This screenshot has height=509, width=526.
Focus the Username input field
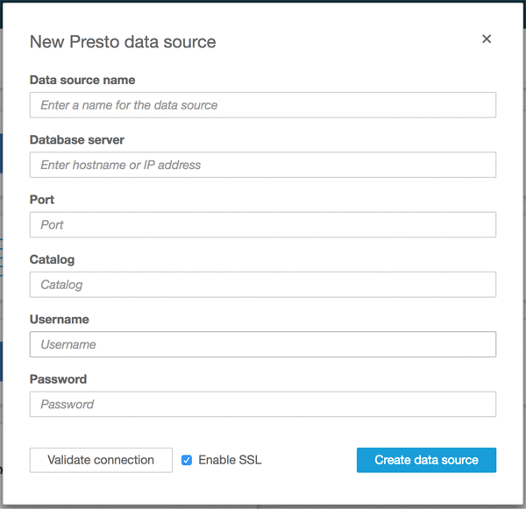(263, 344)
